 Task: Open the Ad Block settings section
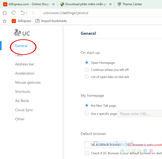tap(22, 101)
